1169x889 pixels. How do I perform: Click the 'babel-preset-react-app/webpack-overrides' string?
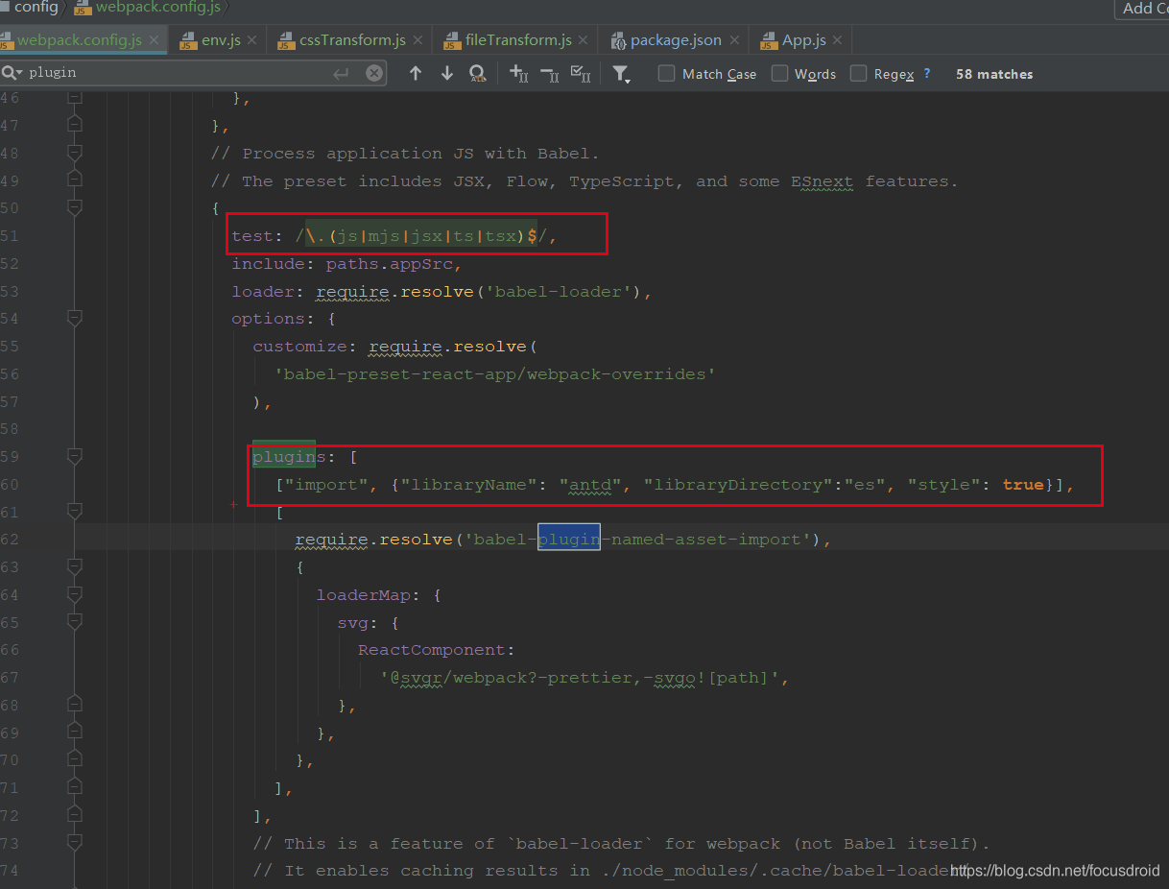pyautogui.click(x=495, y=374)
